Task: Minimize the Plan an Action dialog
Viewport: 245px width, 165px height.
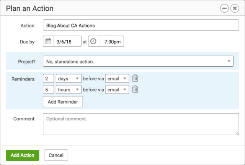Action: 224,8
